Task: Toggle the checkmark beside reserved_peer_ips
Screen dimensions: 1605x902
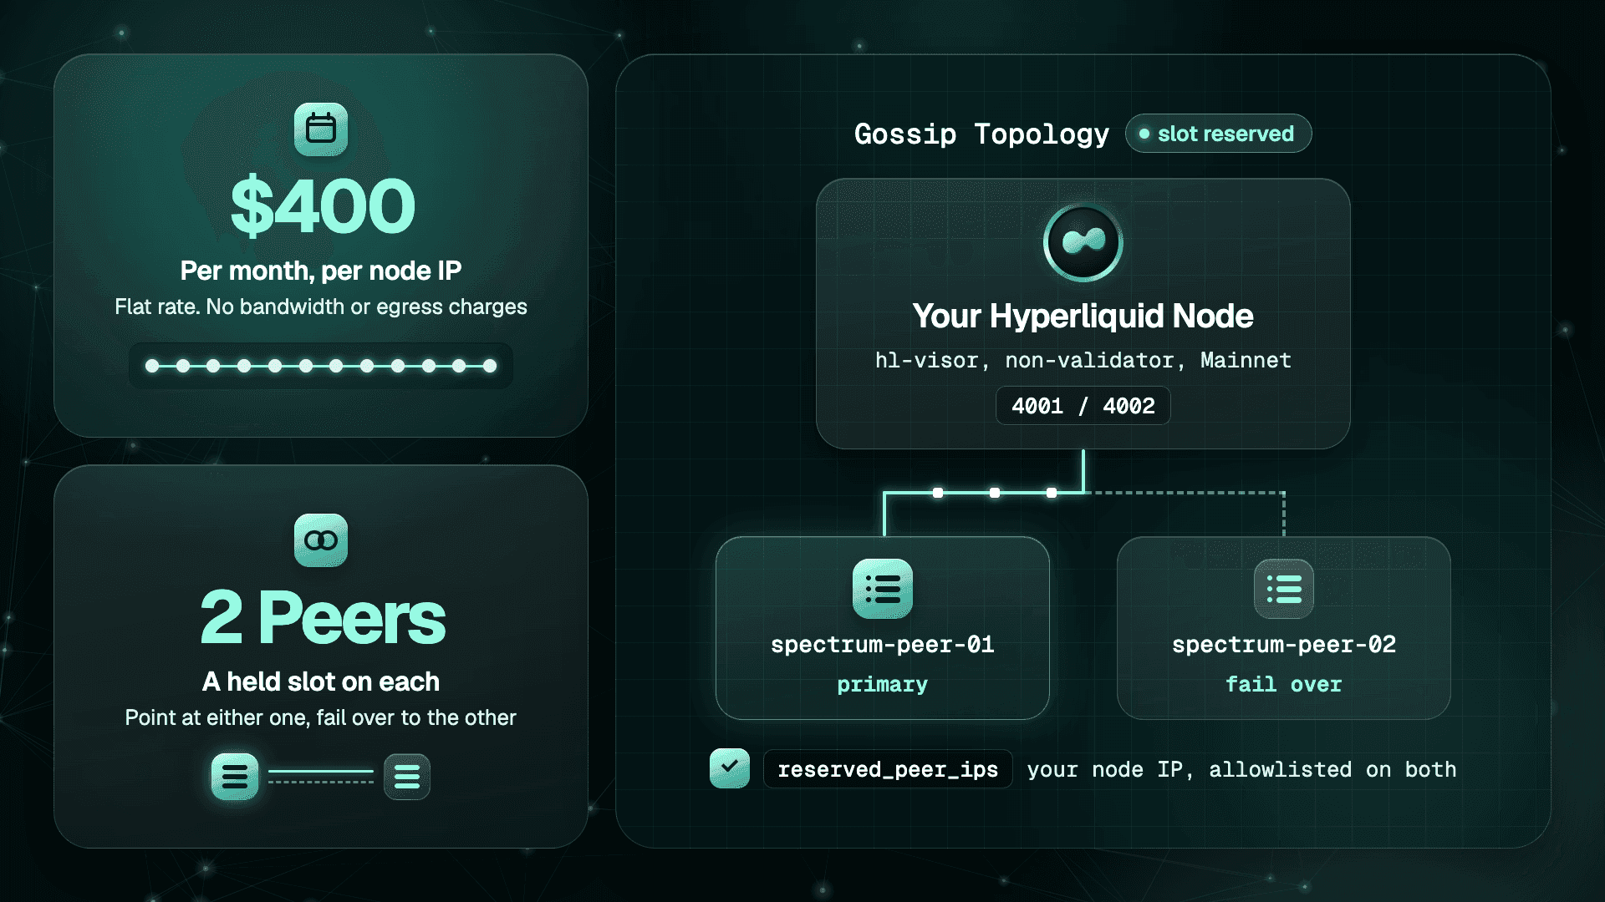Action: coord(730,768)
